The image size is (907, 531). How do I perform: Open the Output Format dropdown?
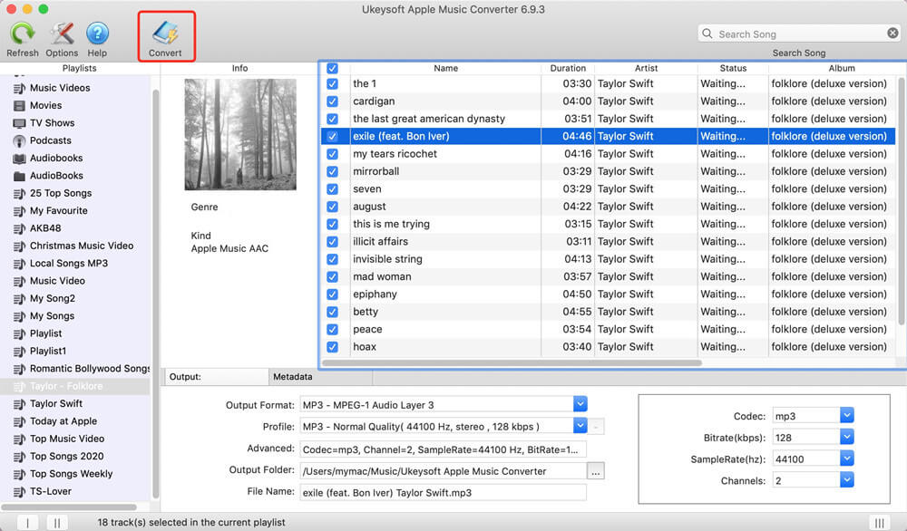[580, 404]
